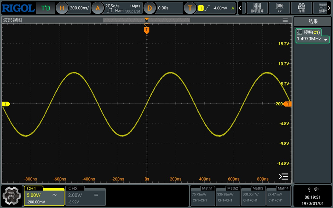
Task: Click the gear function navigation icon
Action: [x=12, y=196]
